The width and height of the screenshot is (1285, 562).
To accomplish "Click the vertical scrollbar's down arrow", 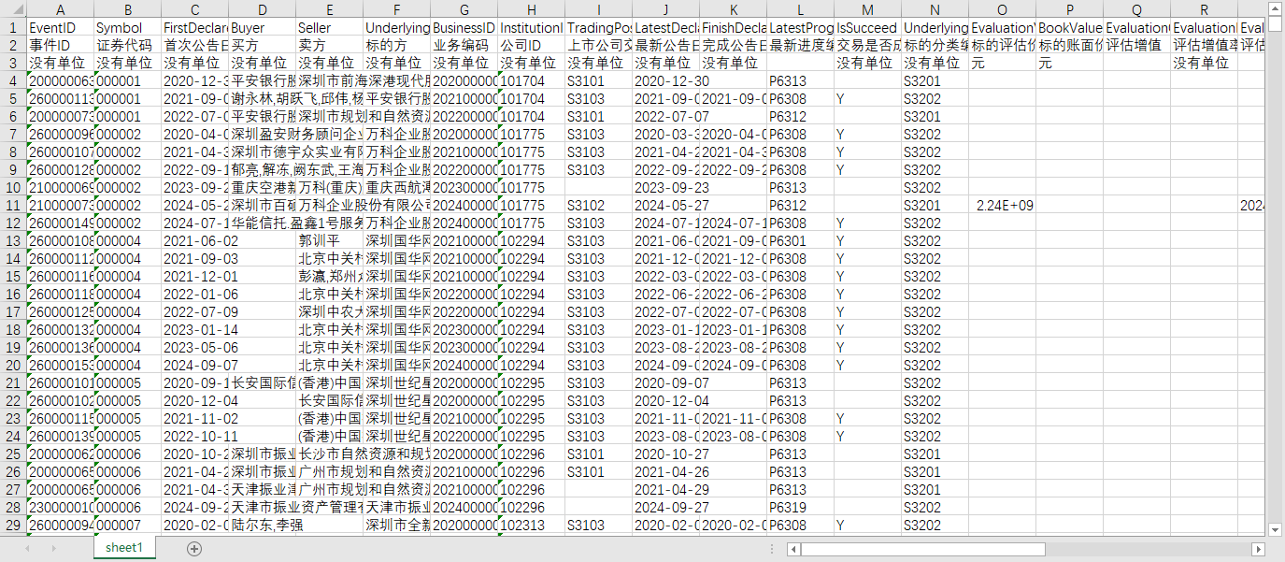I will (x=1276, y=528).
